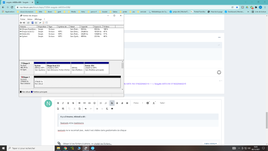Insert a bulleted list
The width and height of the screenshot is (268, 151).
coord(101,103)
